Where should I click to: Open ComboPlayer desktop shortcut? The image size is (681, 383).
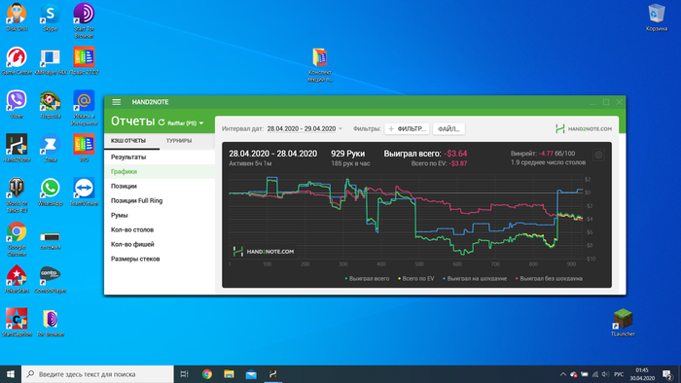pos(50,279)
